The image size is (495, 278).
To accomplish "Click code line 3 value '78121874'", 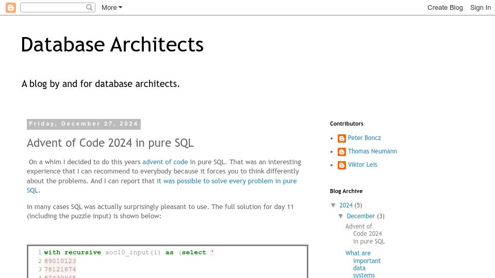I will click(x=60, y=269).
